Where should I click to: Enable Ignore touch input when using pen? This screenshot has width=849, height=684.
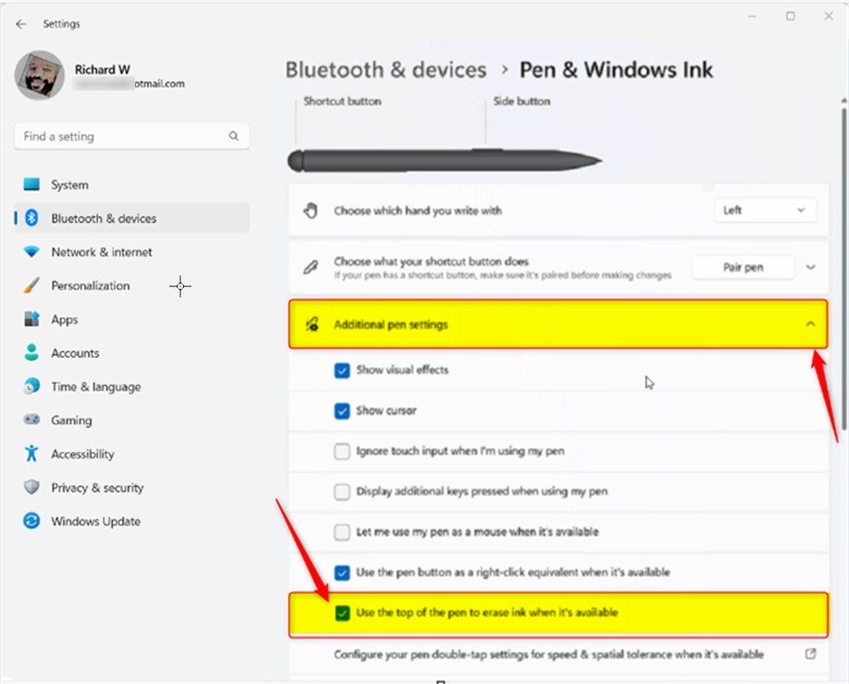click(x=342, y=451)
